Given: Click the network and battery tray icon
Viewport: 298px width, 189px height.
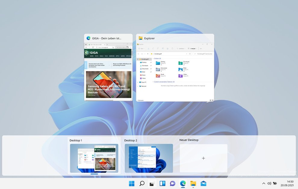Looking at the screenshot, I should click(x=275, y=183).
